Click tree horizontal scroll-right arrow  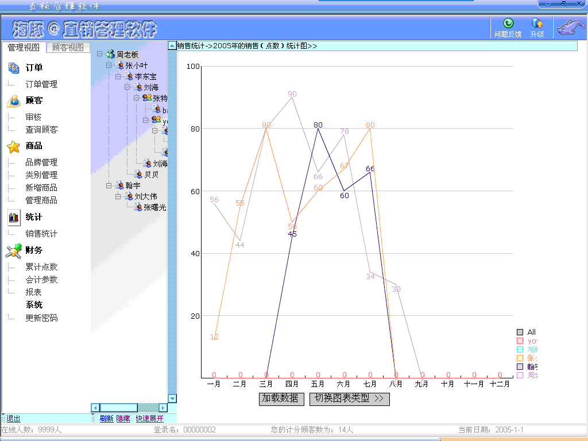163,408
